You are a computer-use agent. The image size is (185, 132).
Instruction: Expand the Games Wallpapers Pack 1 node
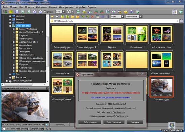[x=13, y=32]
